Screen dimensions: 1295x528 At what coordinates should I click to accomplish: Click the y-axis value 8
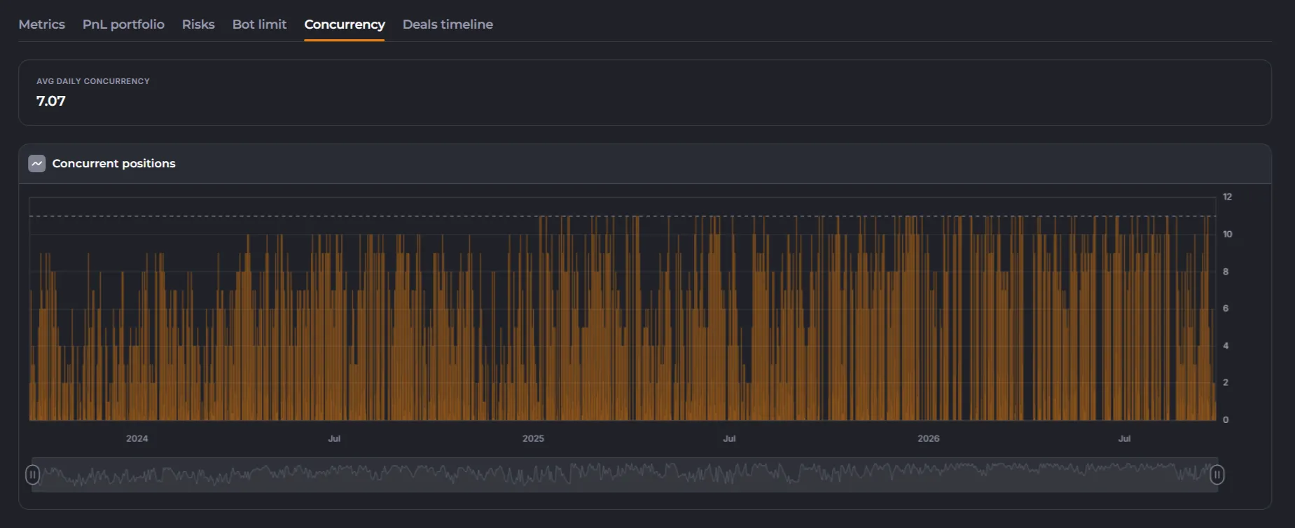[1226, 272]
